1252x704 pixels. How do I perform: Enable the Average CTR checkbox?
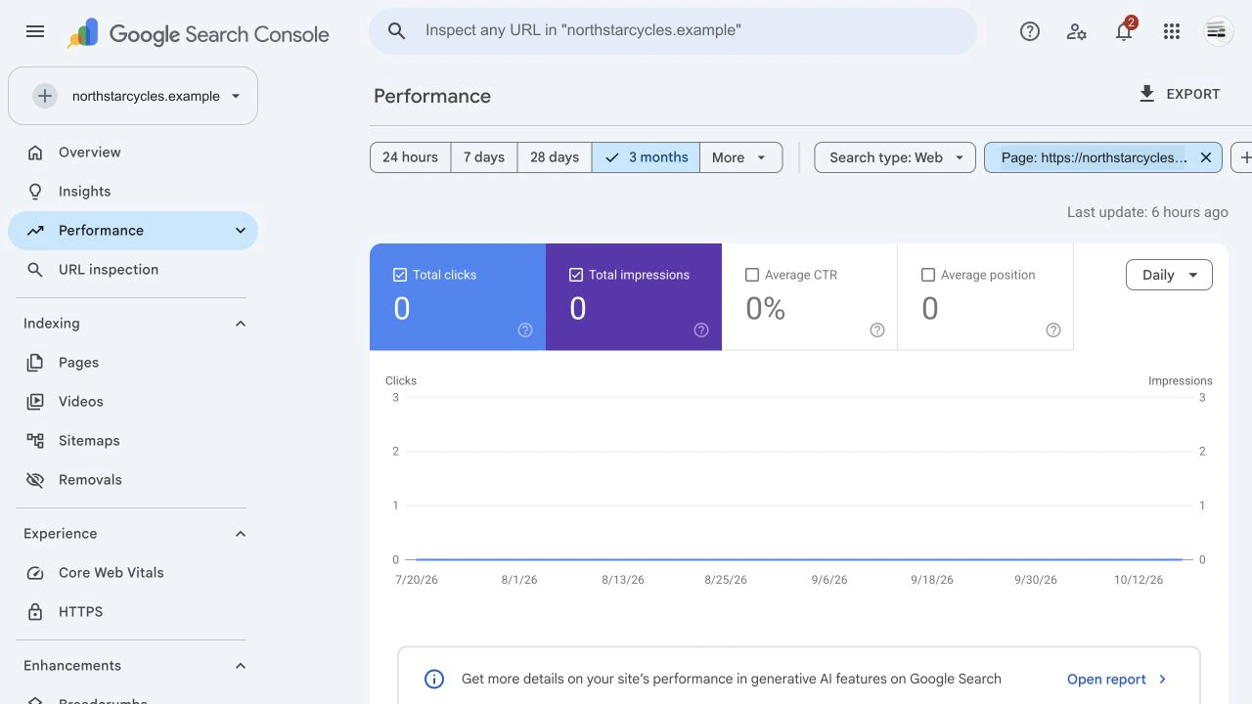(752, 275)
